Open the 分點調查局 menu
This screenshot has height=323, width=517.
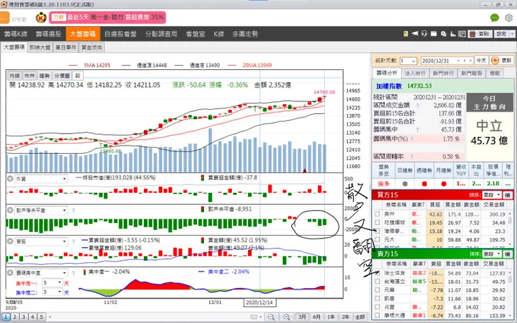161,34
